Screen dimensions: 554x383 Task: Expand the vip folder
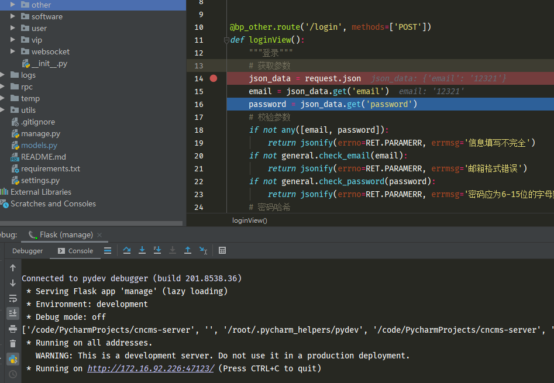13,40
